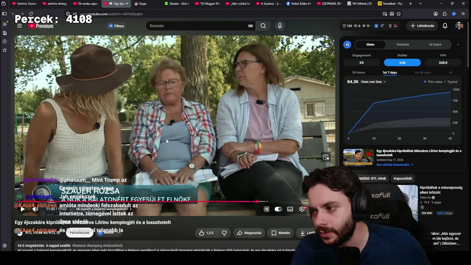Choose the 1st 28 days range
This screenshot has width=471, height=265.
pyautogui.click(x=423, y=73)
